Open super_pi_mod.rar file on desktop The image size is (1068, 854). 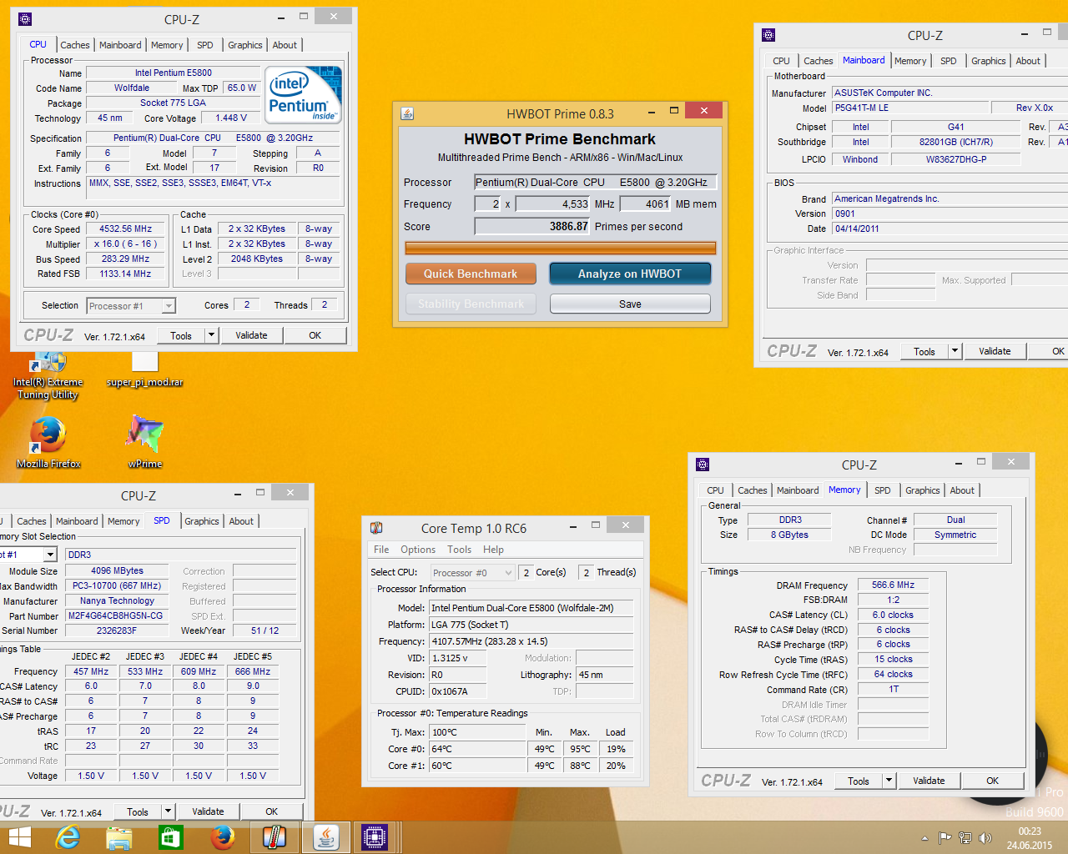144,370
